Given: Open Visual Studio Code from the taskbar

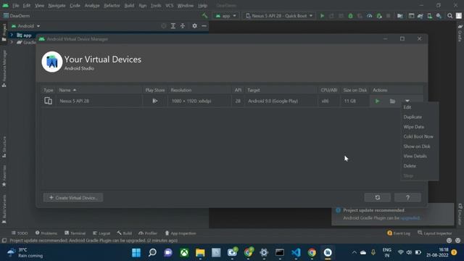Looking at the screenshot, I should [x=296, y=253].
